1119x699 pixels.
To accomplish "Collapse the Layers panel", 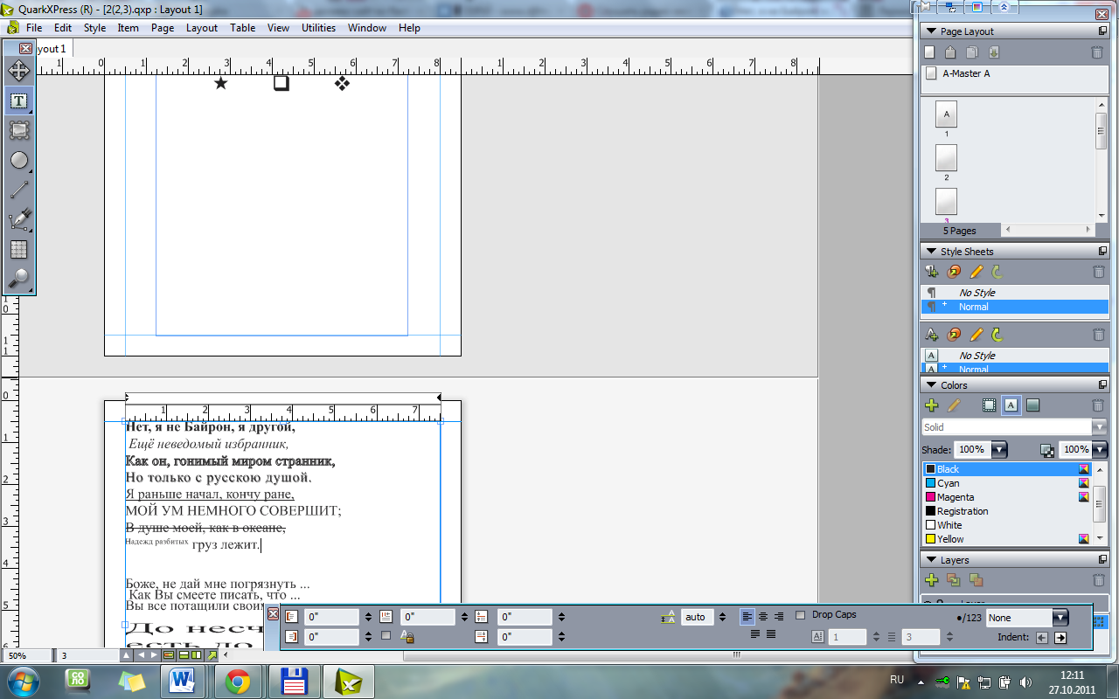I will point(932,560).
